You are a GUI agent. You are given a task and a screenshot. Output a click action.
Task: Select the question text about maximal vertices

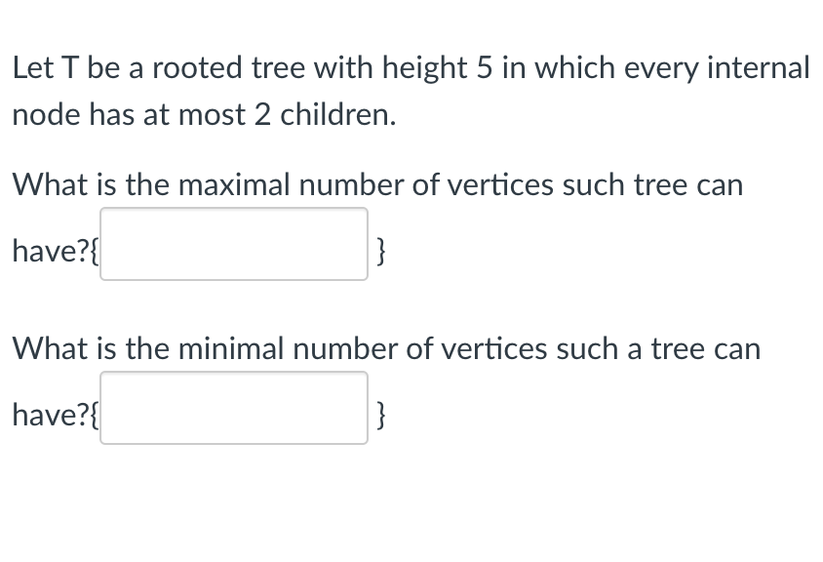pos(377,184)
